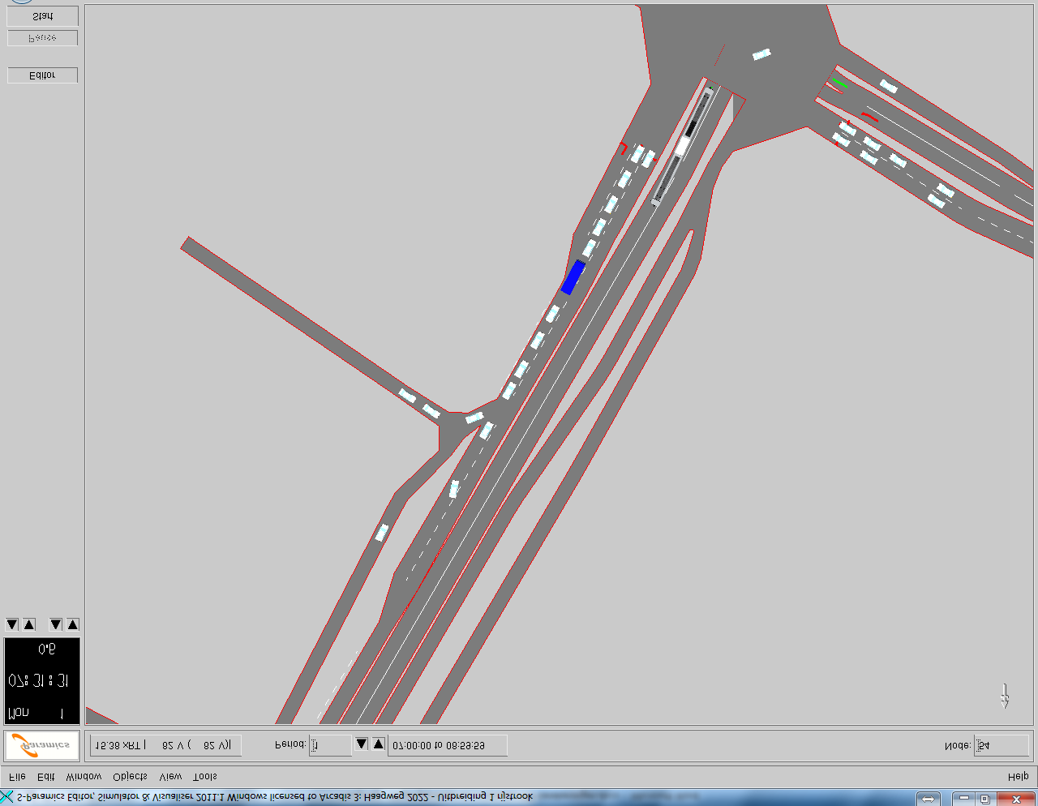Open the Tools menu
The height and width of the screenshot is (806, 1038).
point(205,777)
